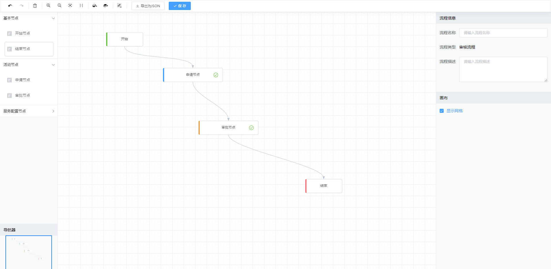Viewport: 551px width, 269px height.
Task: Click the 导出为JSON button
Action: click(x=148, y=6)
